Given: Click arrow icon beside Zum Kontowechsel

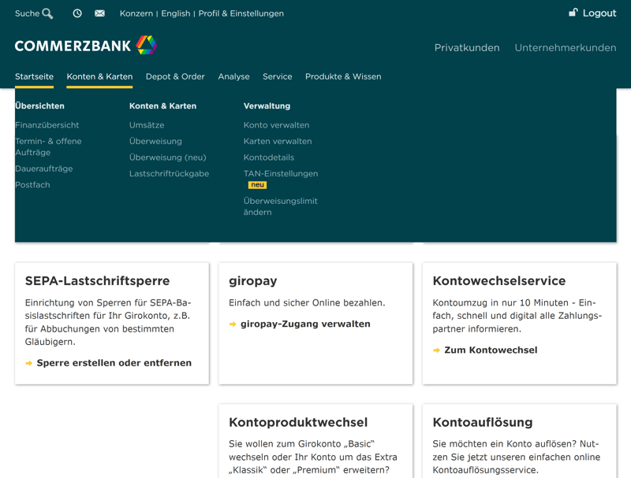Looking at the screenshot, I should tap(436, 350).
